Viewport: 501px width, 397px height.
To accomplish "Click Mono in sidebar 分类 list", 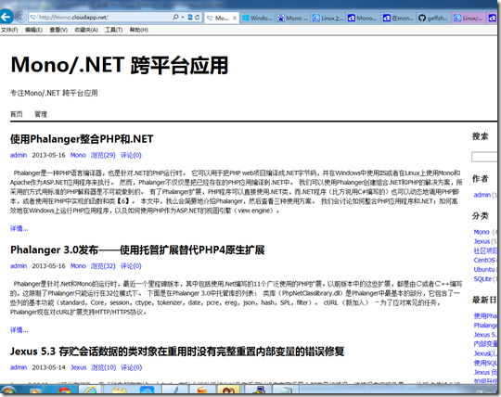I will (482, 232).
